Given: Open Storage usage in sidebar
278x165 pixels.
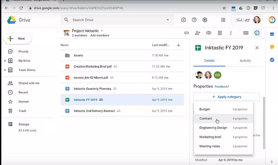Looking at the screenshot, I should (24, 124).
